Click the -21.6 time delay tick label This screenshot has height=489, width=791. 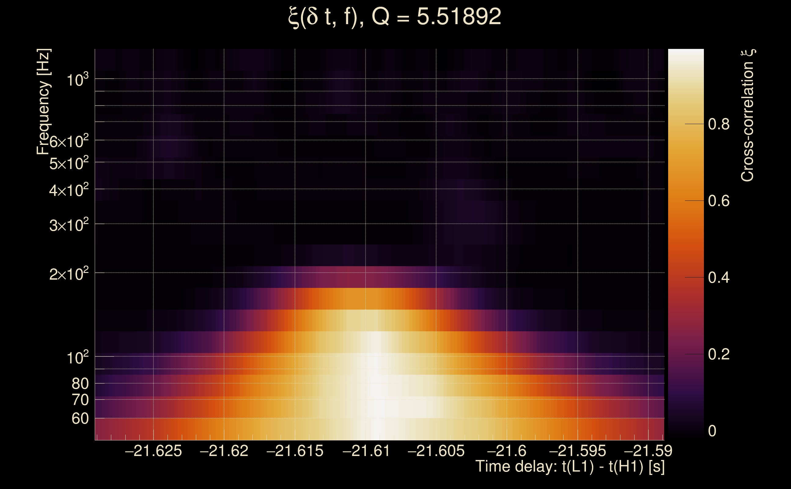[507, 451]
